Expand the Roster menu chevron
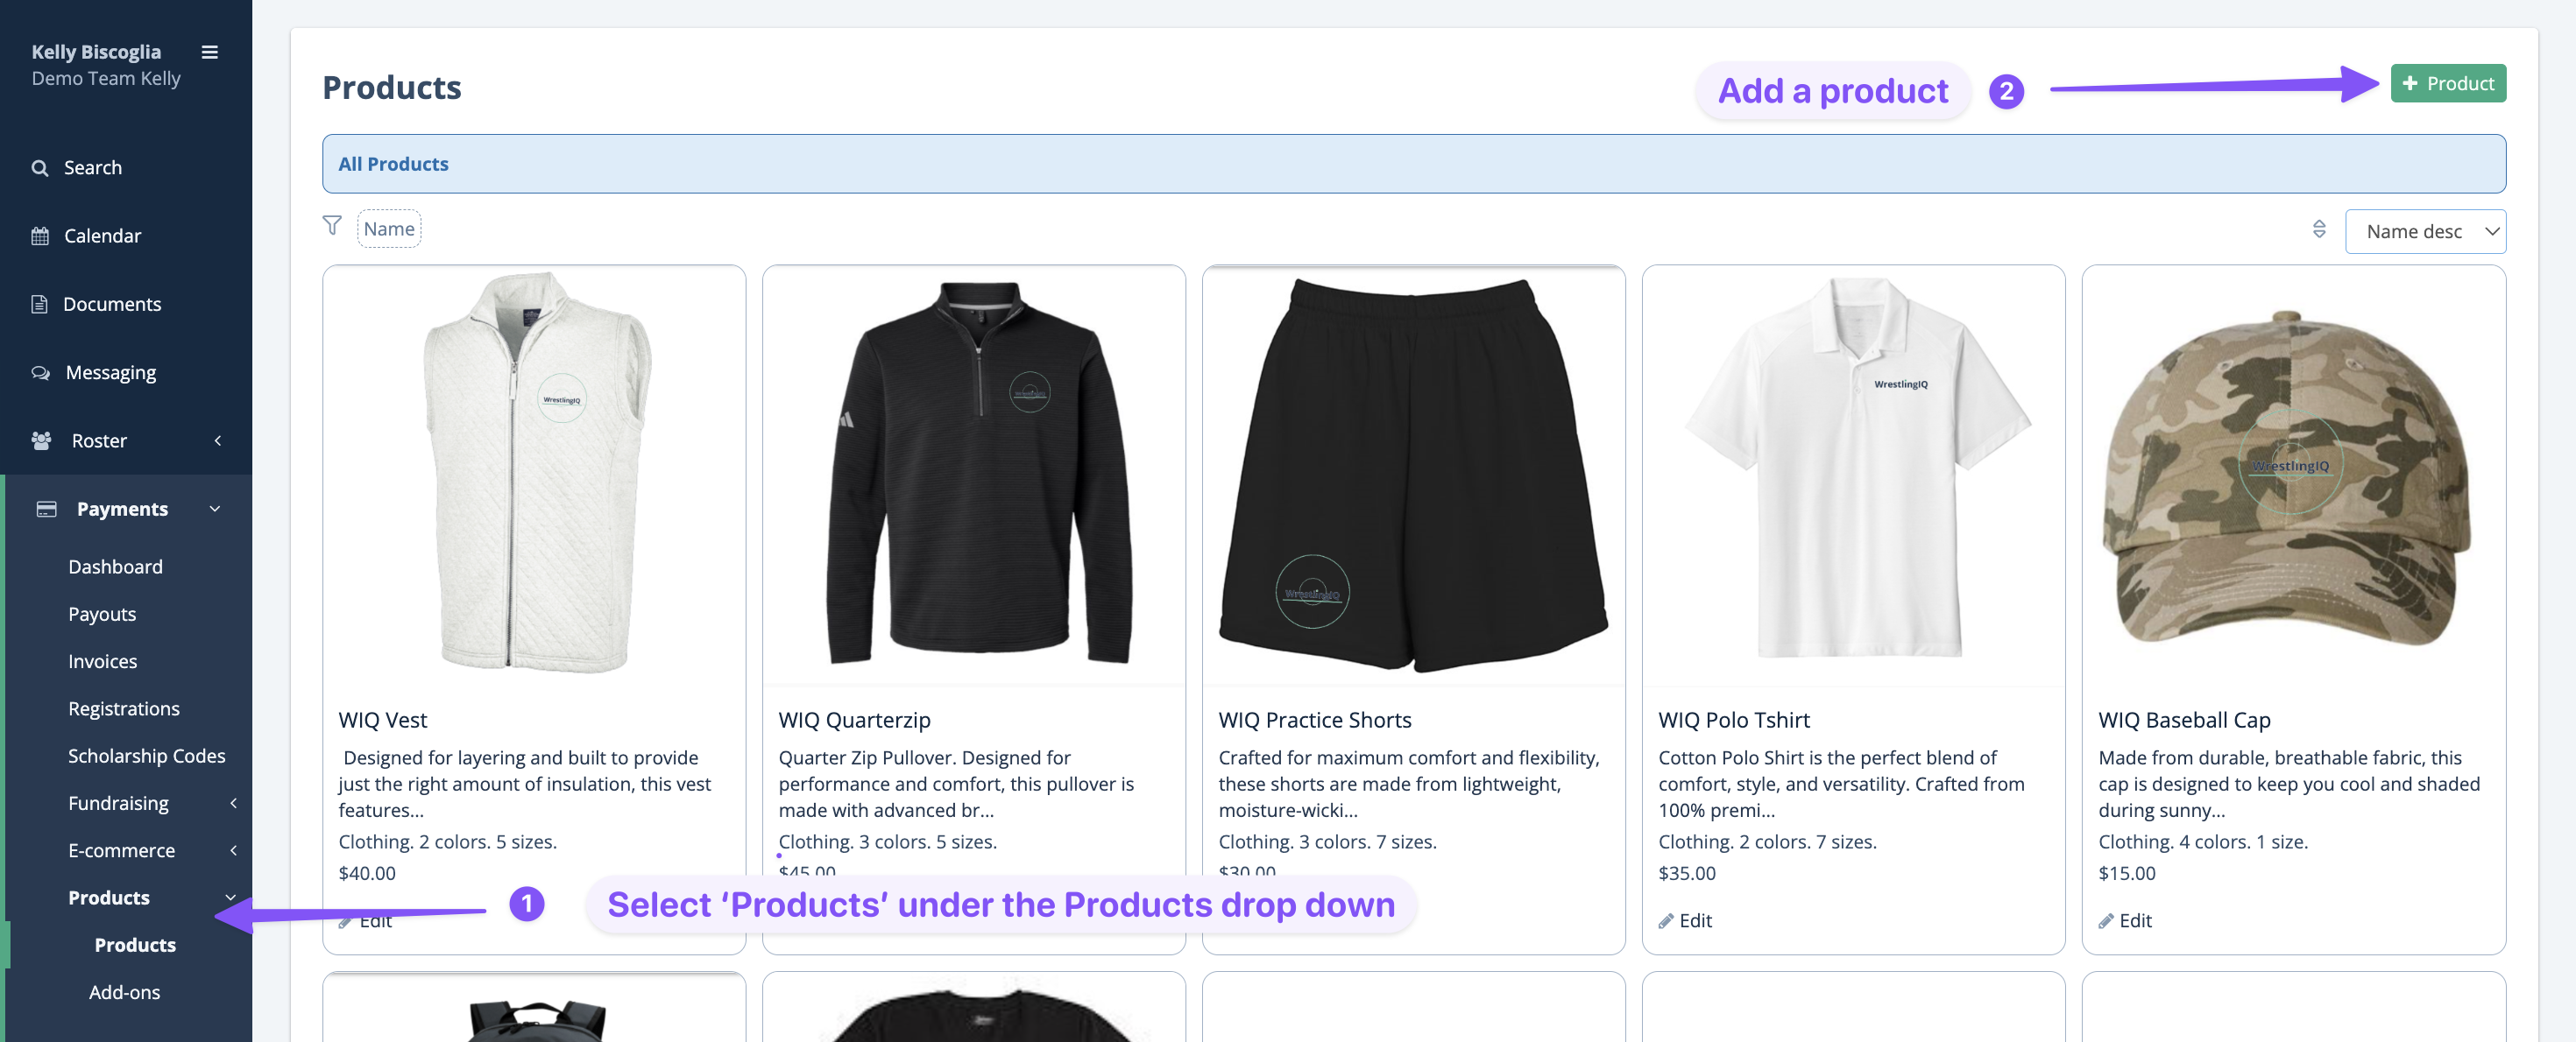This screenshot has width=2576, height=1042. [x=218, y=440]
